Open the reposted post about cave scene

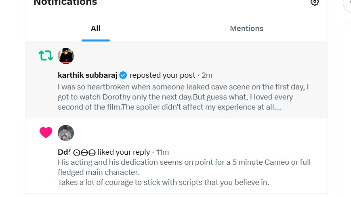click(183, 97)
